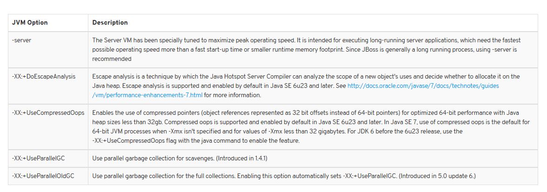Click the word 'recommended' in the -server description
Viewport: 547px width, 192px height.
tap(112, 59)
